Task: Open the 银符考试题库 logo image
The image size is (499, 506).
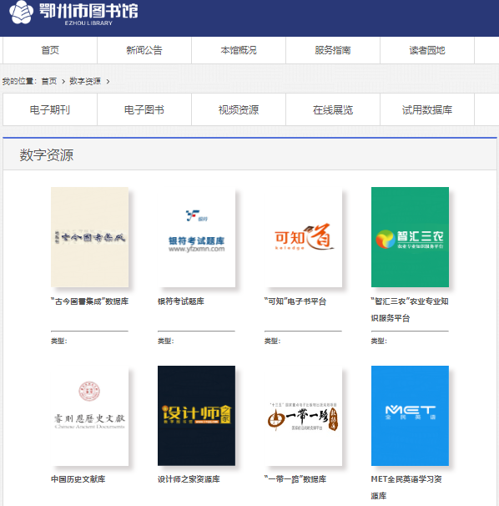Action: click(x=196, y=237)
